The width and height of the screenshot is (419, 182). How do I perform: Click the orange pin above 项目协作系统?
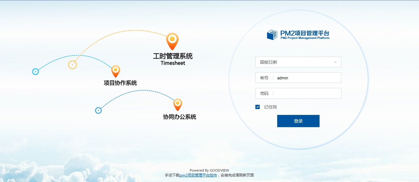click(115, 71)
